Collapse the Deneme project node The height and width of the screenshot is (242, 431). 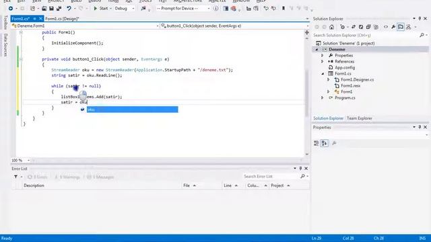click(x=317, y=49)
